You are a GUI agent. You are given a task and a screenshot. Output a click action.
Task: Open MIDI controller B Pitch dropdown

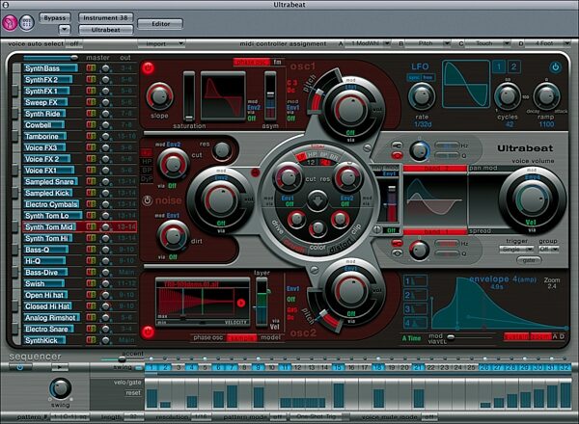[x=427, y=43]
